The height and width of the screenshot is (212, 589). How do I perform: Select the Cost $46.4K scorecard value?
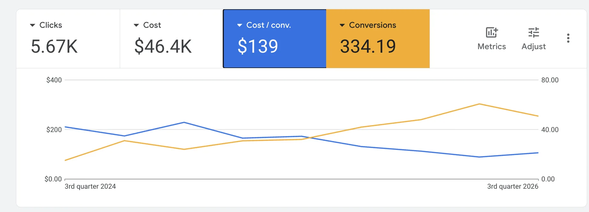point(163,46)
